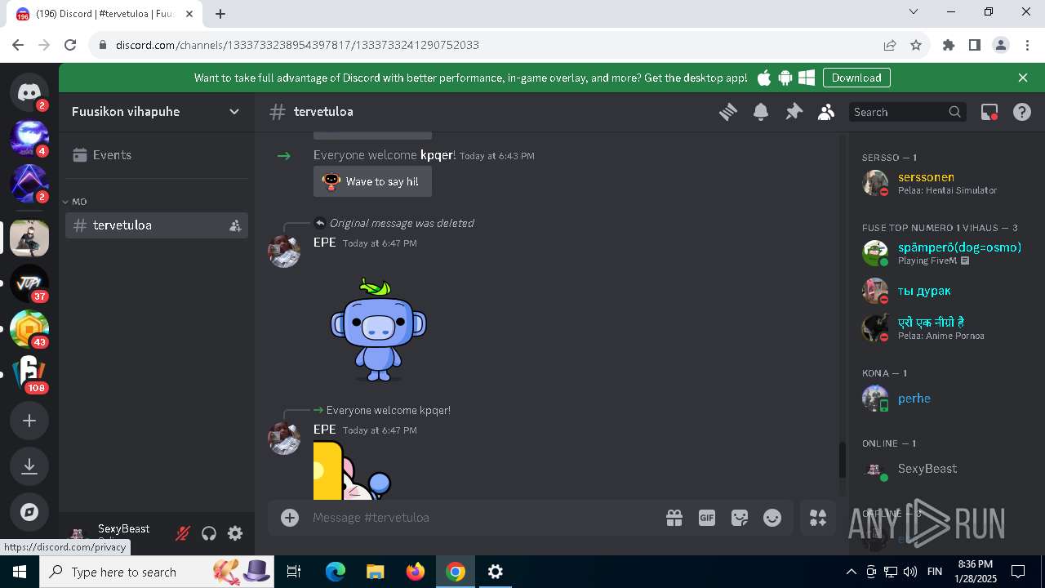The height and width of the screenshot is (588, 1045).
Task: Click the Chrome address bar URL
Action: [x=297, y=45]
